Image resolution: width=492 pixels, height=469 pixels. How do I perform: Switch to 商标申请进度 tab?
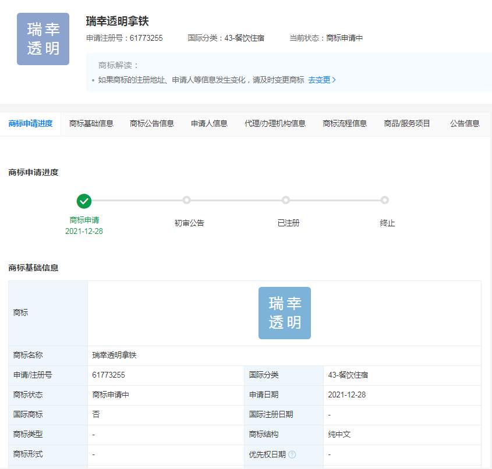coord(30,123)
